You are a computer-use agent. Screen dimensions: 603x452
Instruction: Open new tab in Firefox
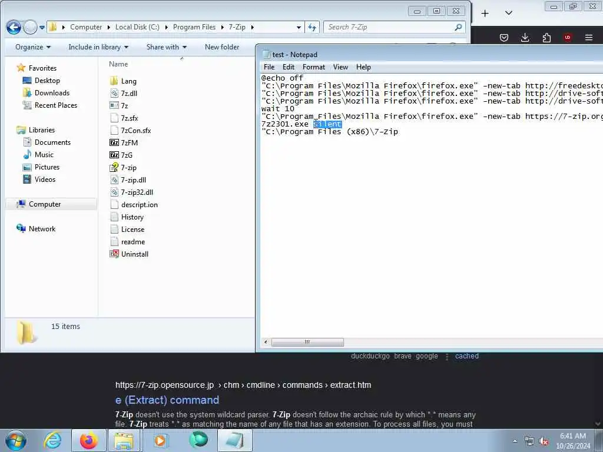(x=485, y=14)
